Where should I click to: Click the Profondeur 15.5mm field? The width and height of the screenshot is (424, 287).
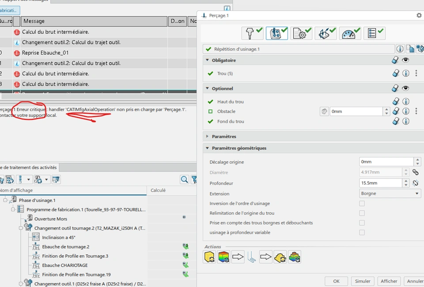point(381,183)
